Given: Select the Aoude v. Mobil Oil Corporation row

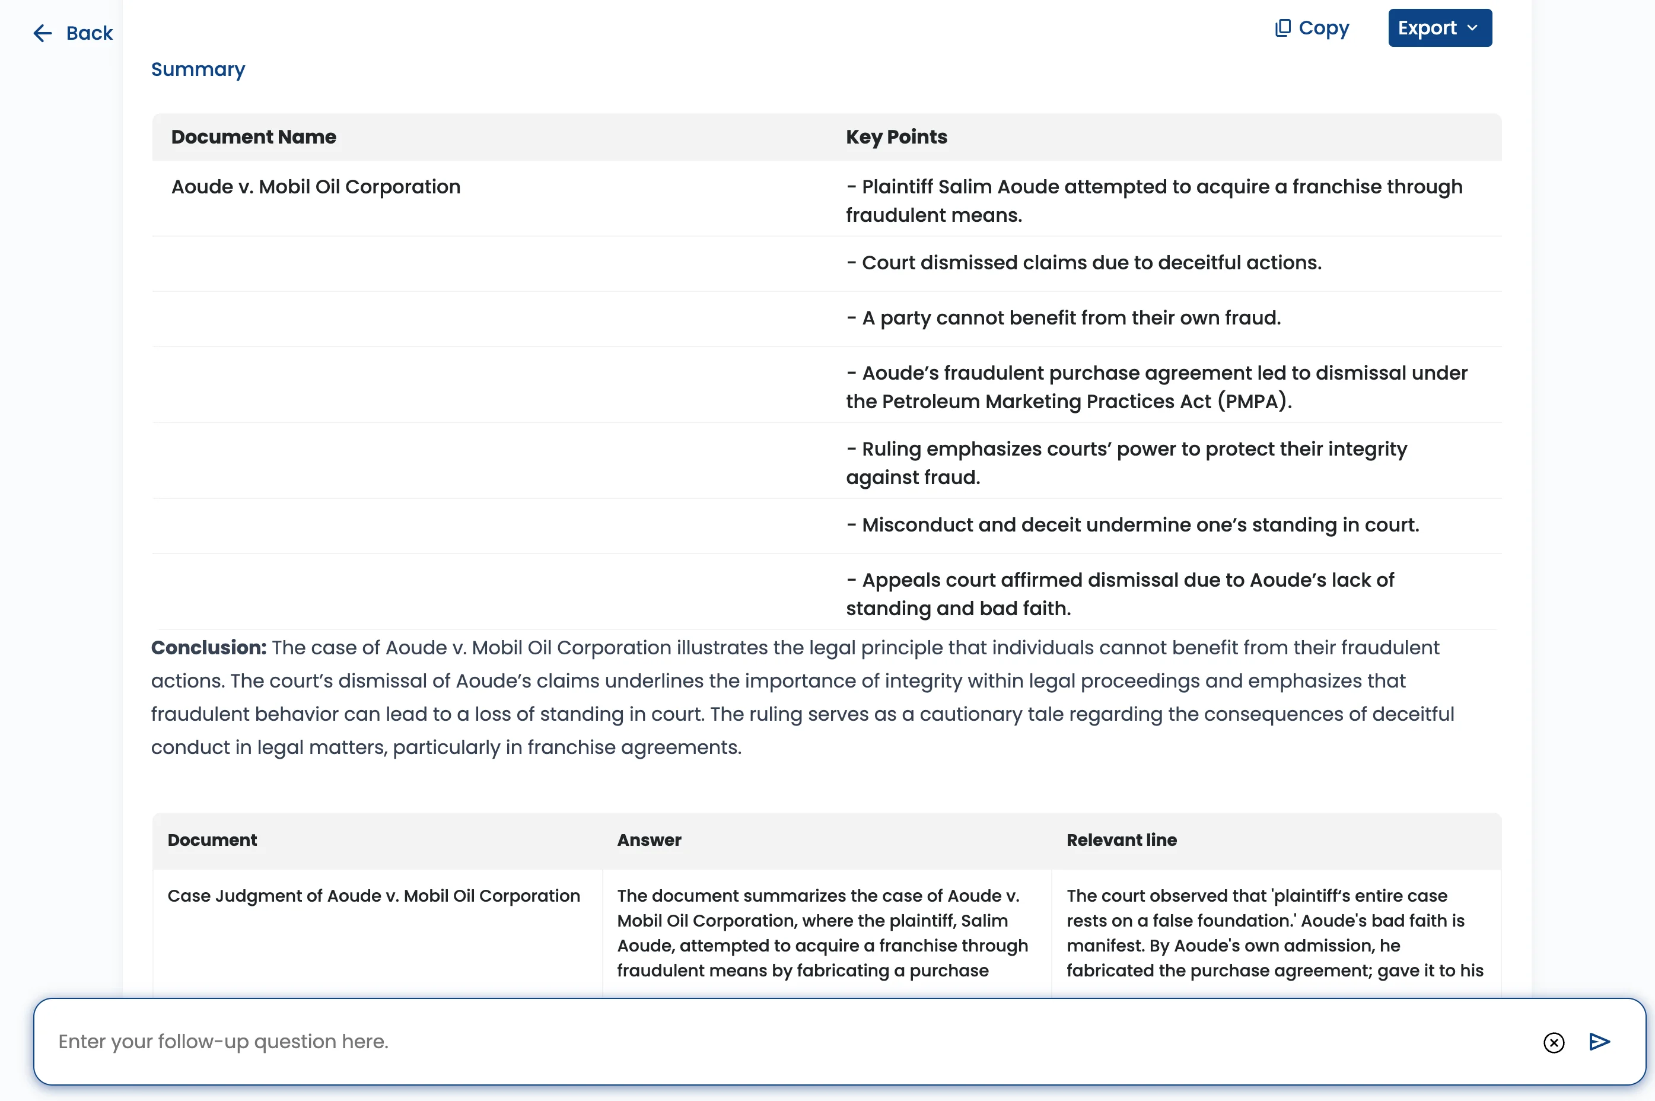Looking at the screenshot, I should [316, 187].
